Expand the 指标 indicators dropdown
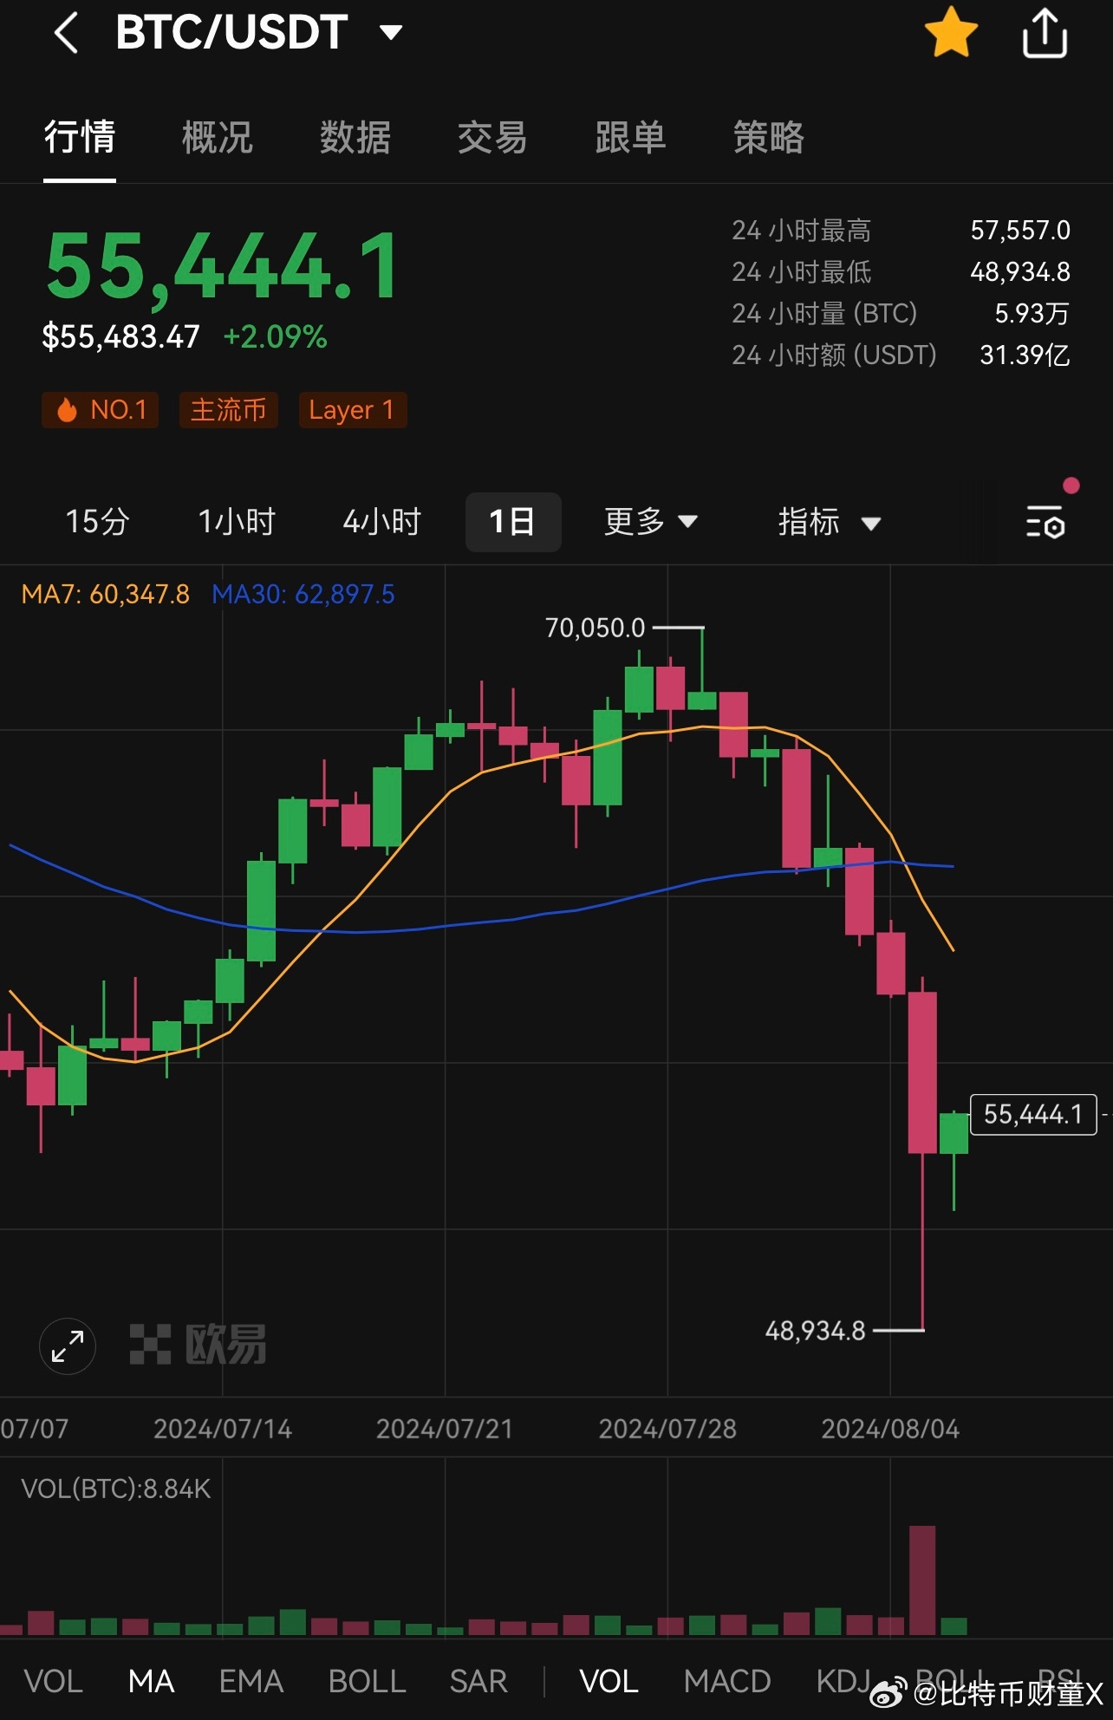This screenshot has width=1113, height=1720. [830, 522]
